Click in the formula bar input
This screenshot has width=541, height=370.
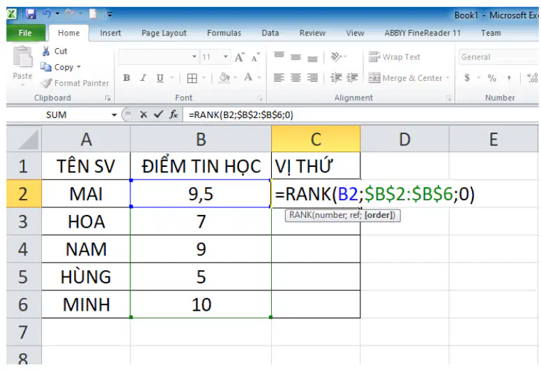point(361,114)
